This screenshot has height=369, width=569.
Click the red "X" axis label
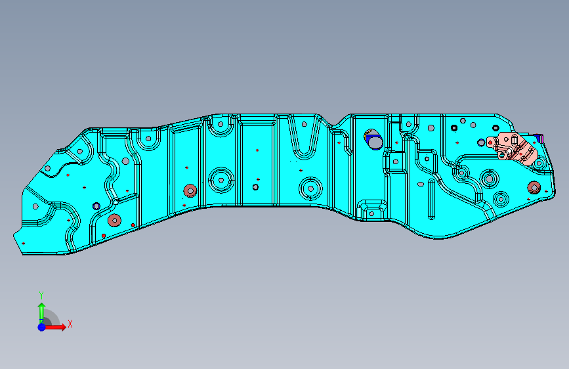pos(70,324)
